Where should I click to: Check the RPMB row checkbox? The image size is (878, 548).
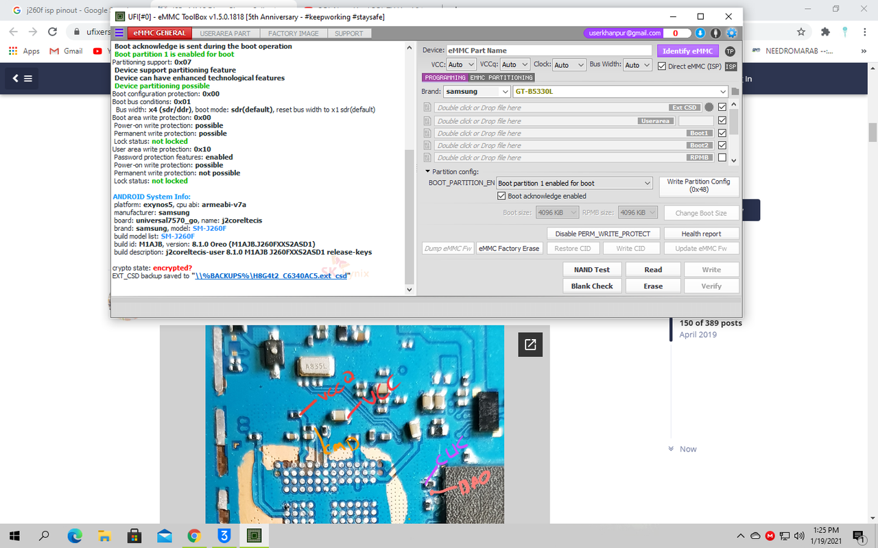(x=722, y=158)
